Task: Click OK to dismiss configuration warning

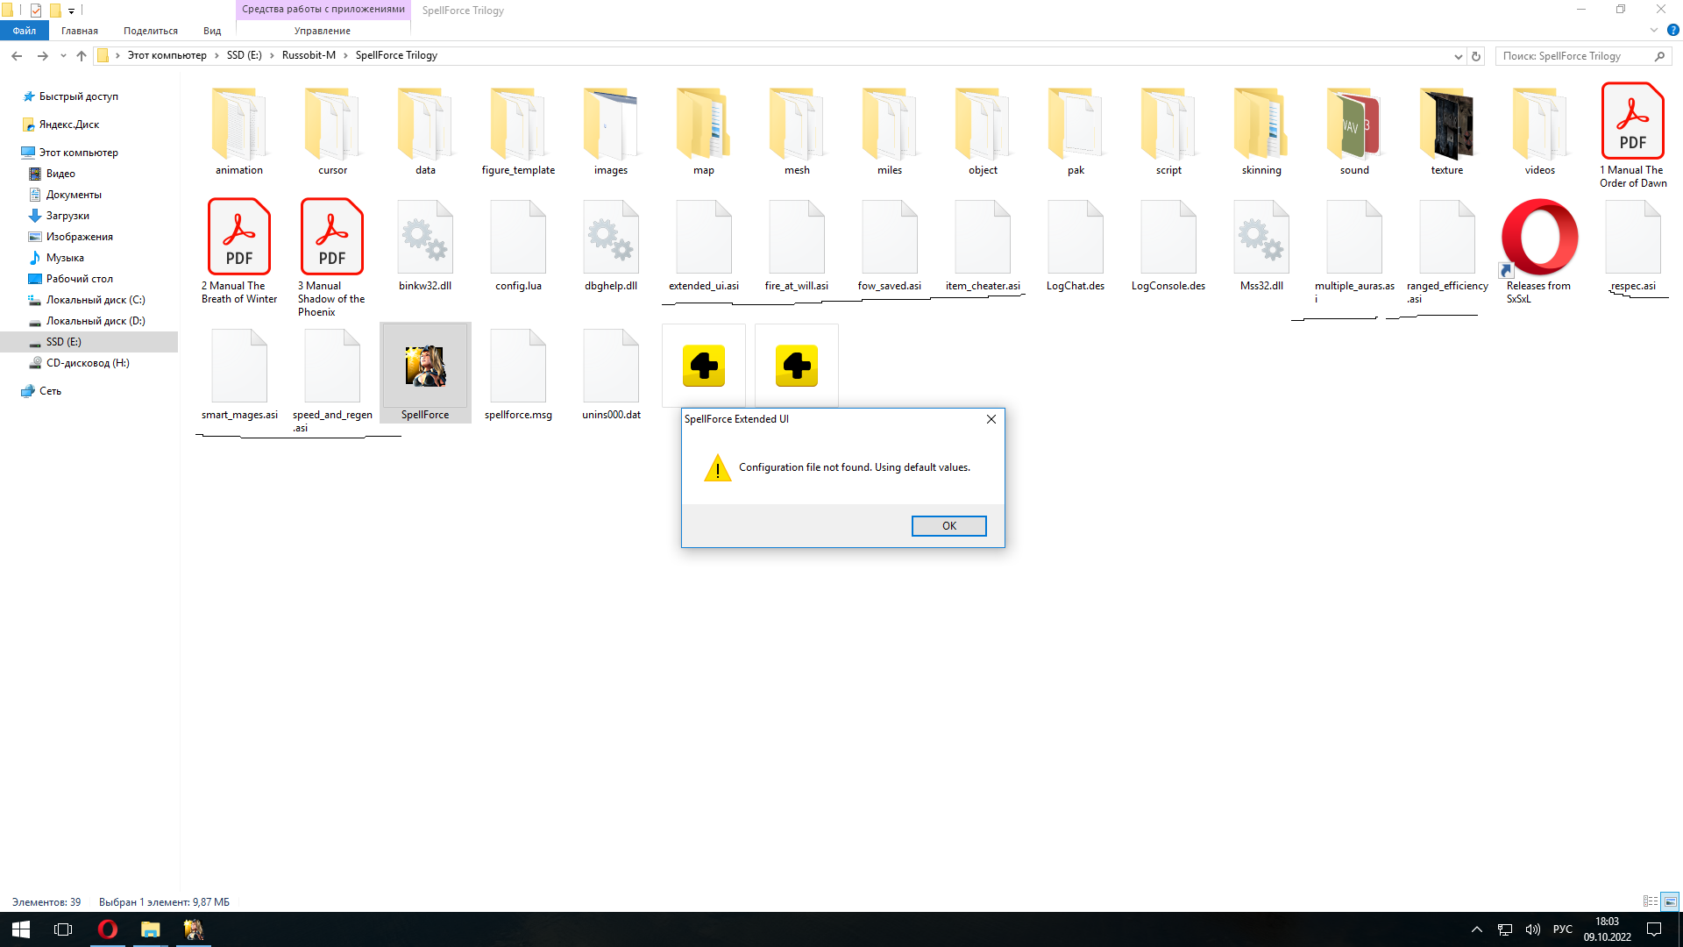Action: pyautogui.click(x=949, y=526)
